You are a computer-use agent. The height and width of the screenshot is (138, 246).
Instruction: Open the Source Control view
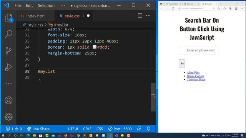8,51
